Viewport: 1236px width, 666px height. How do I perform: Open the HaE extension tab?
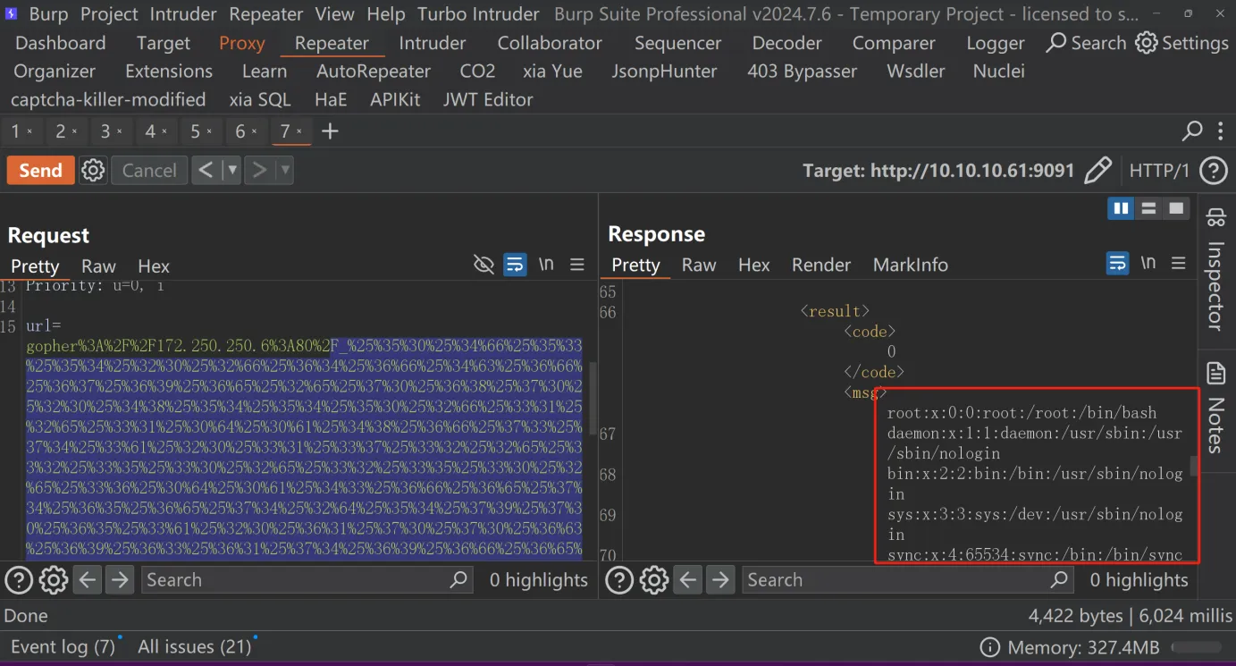pos(331,99)
